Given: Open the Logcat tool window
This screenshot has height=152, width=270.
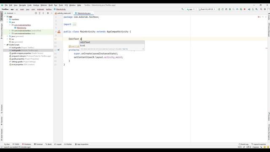Looking at the screenshot, I should 58,144.
